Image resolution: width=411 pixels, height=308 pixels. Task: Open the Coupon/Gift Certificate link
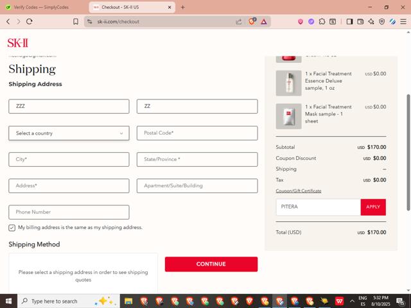(x=298, y=191)
